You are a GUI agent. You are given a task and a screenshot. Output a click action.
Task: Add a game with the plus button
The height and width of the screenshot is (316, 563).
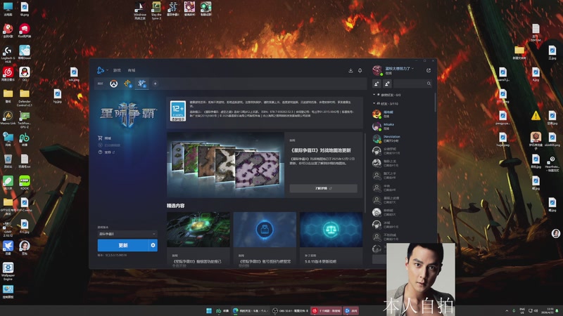click(155, 84)
